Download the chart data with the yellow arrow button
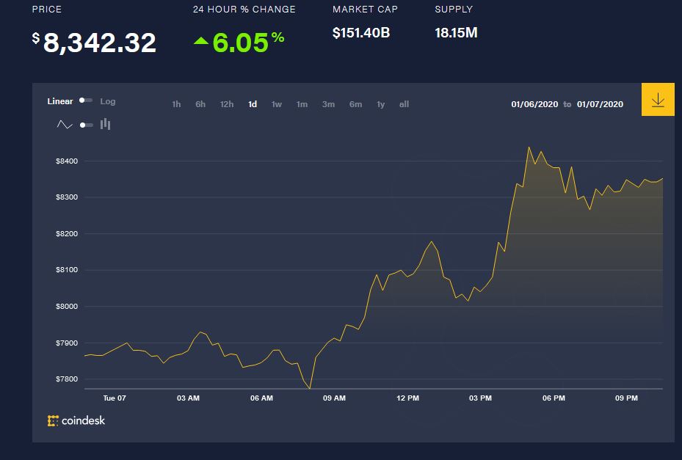 pyautogui.click(x=657, y=101)
